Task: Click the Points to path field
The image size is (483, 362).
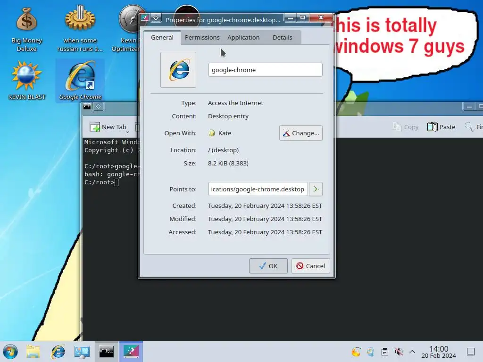Action: pyautogui.click(x=258, y=189)
